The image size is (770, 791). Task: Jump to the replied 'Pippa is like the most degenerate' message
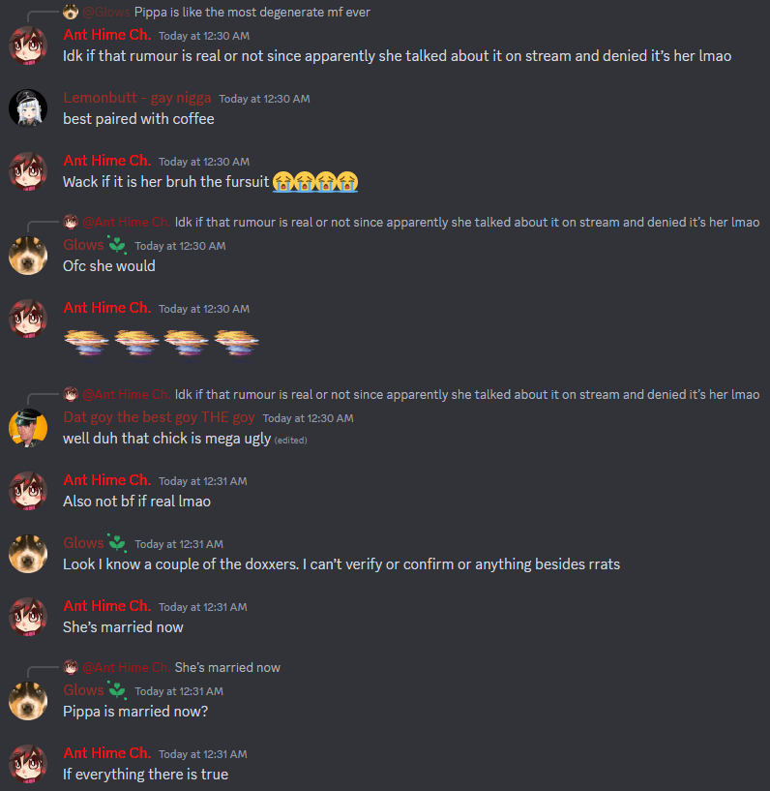point(252,13)
